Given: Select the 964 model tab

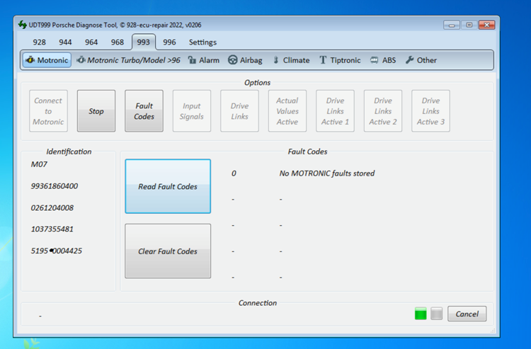Looking at the screenshot, I should point(91,42).
